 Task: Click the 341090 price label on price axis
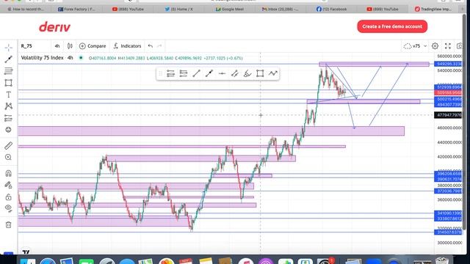[448, 213]
